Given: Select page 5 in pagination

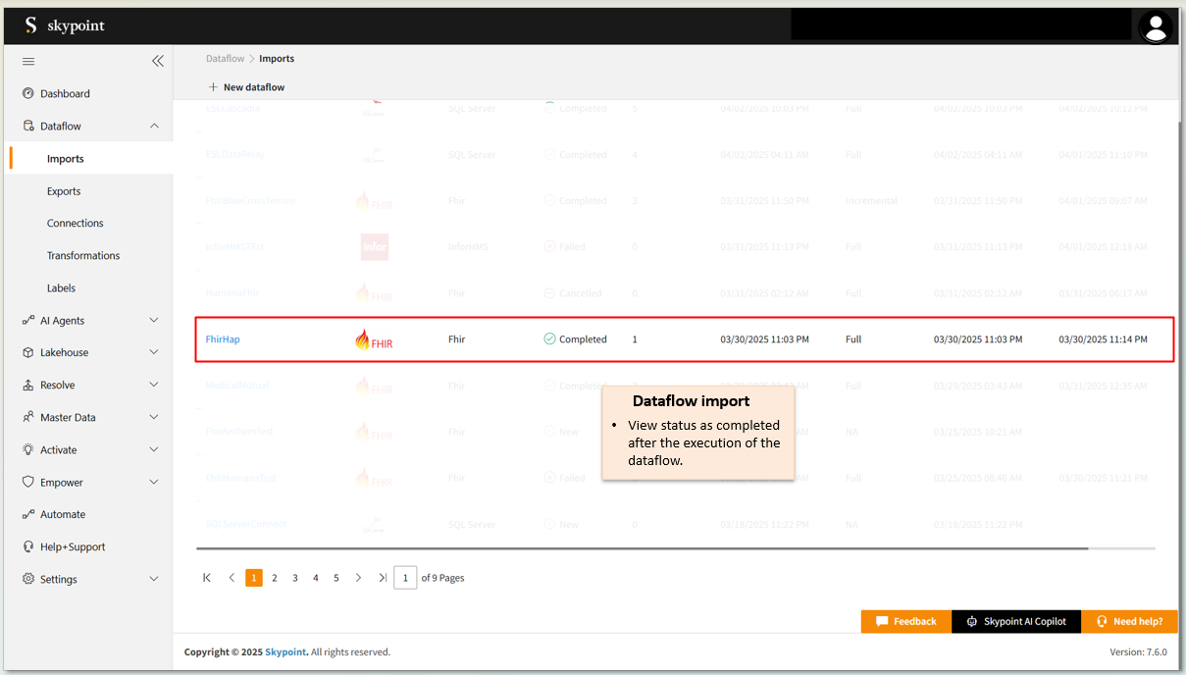Looking at the screenshot, I should [336, 578].
